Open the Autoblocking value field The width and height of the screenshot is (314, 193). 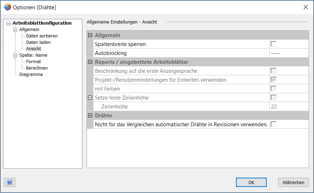pyautogui.click(x=289, y=53)
